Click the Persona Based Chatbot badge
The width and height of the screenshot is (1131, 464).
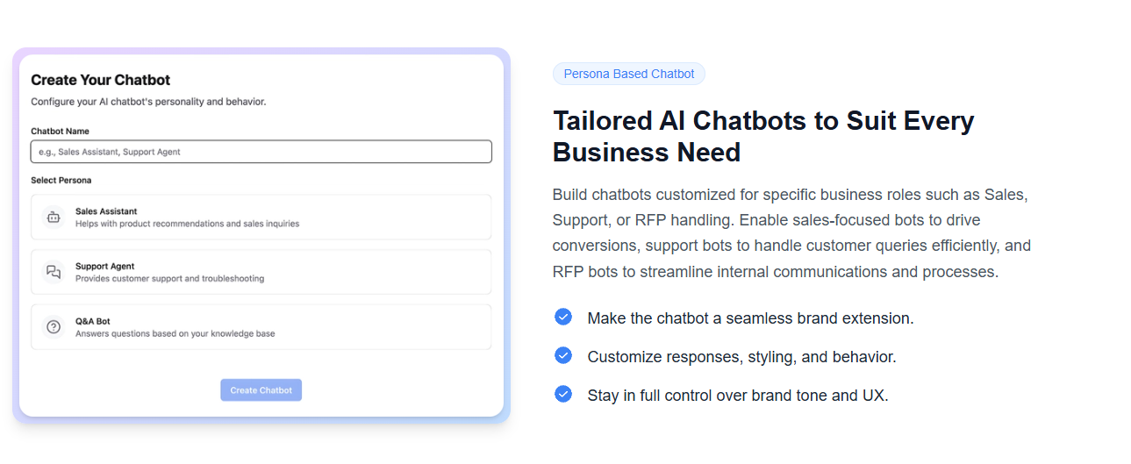[x=629, y=74]
